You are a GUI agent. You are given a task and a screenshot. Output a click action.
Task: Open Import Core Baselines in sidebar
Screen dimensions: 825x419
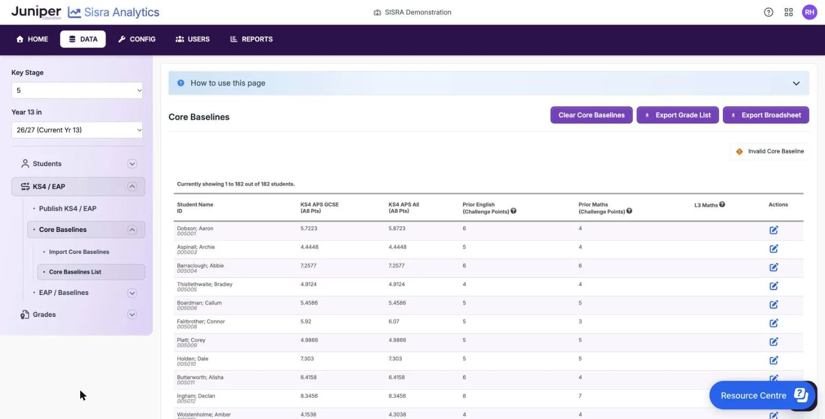click(79, 252)
